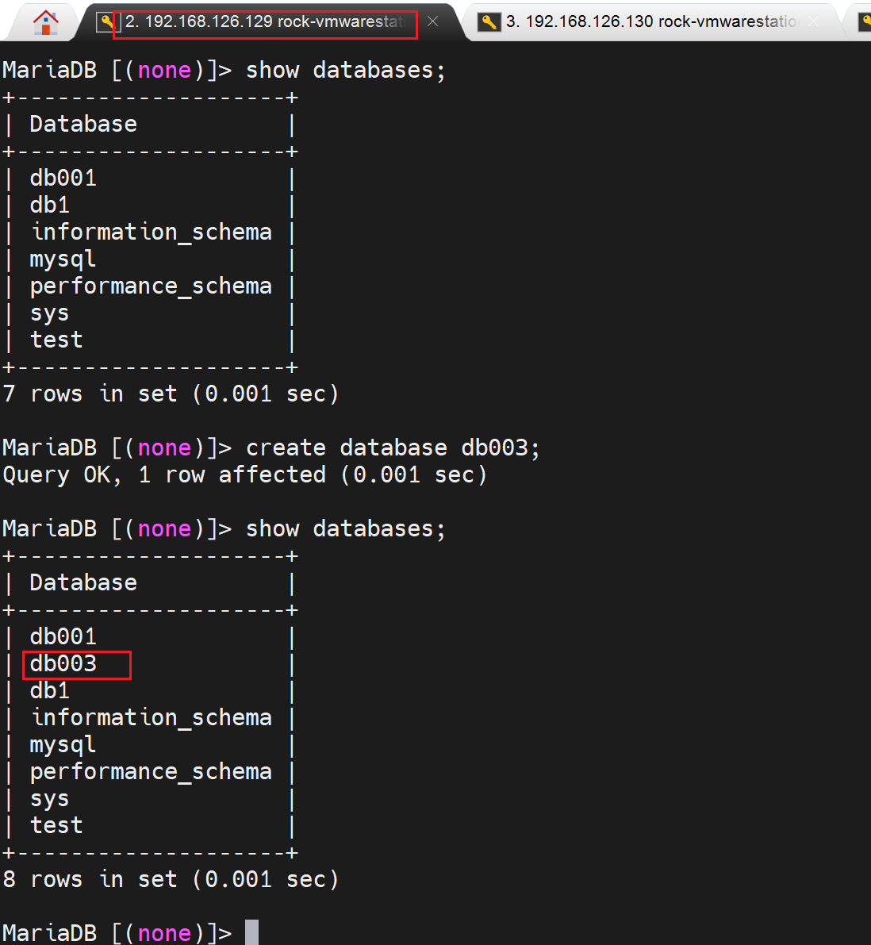Click the highlighted db003 database entry
871x945 pixels.
point(63,663)
